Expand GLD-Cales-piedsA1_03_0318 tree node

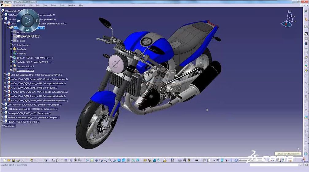point(2,109)
